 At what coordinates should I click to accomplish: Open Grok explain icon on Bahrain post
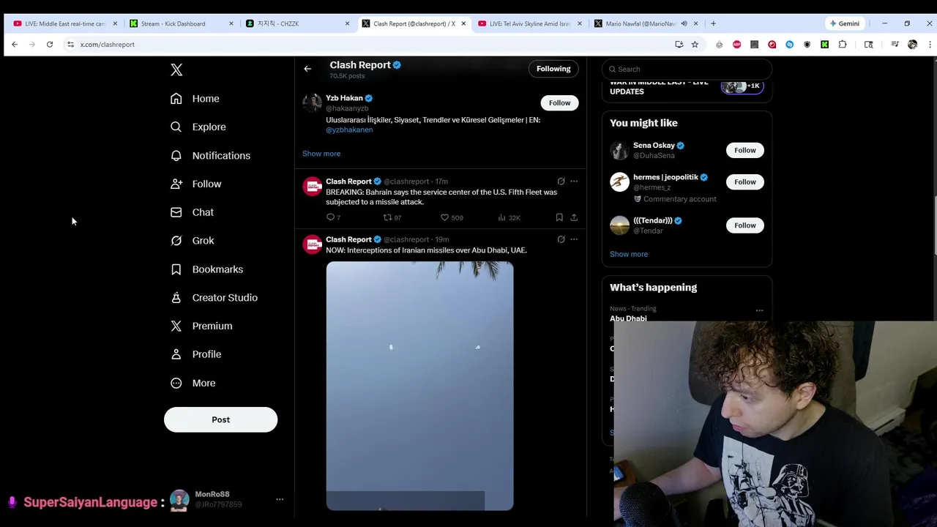pos(561,182)
